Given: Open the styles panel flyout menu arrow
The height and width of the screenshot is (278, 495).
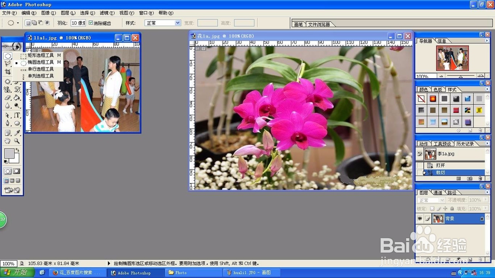Looking at the screenshot, I should [487, 89].
